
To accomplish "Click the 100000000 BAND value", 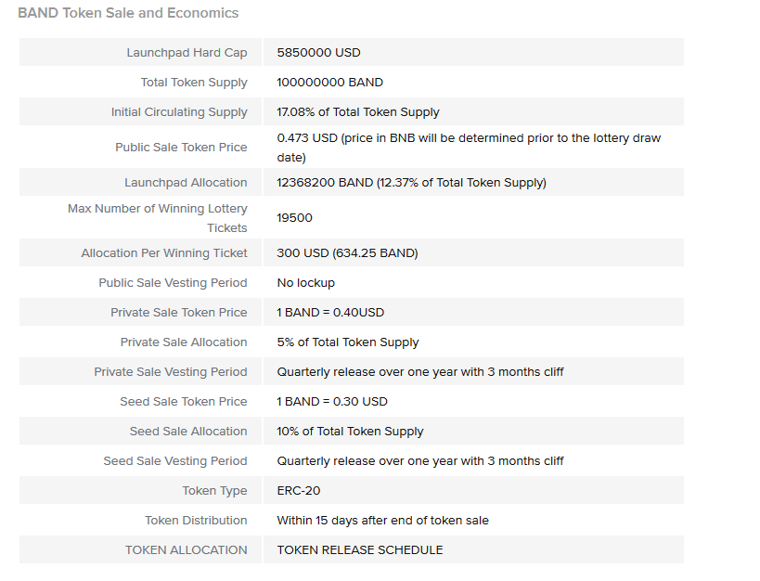I will (329, 83).
